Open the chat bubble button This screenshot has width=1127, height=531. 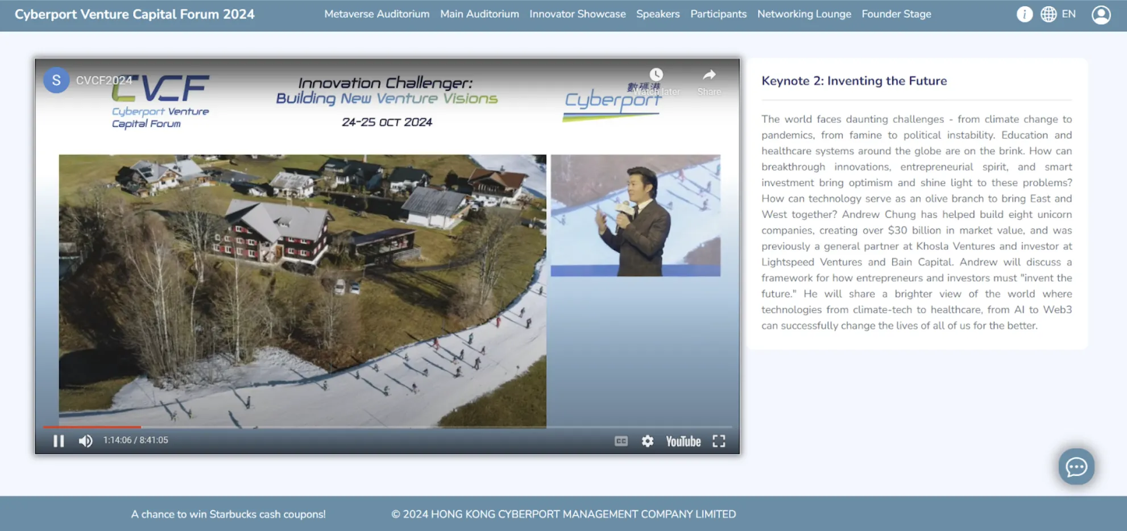coord(1076,467)
